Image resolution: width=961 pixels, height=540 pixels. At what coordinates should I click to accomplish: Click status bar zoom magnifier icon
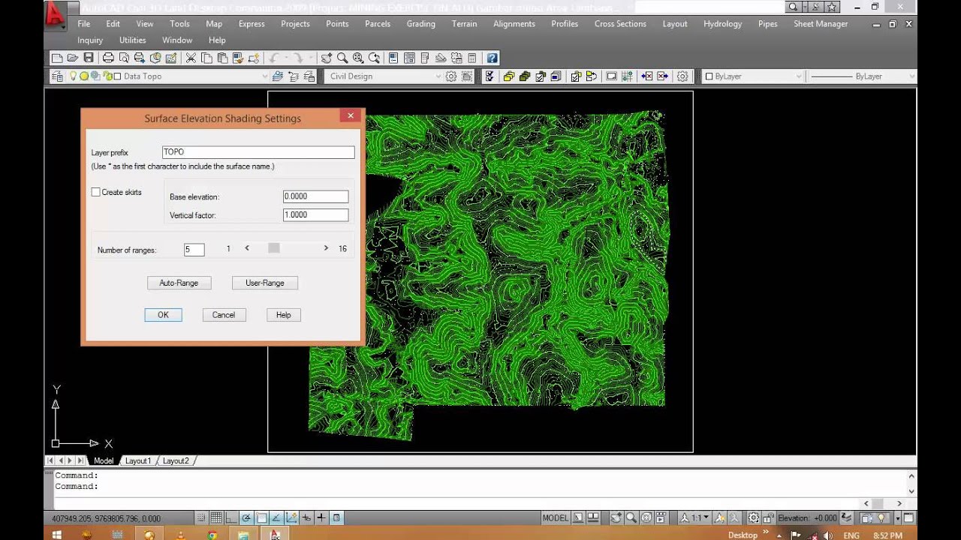tap(631, 517)
